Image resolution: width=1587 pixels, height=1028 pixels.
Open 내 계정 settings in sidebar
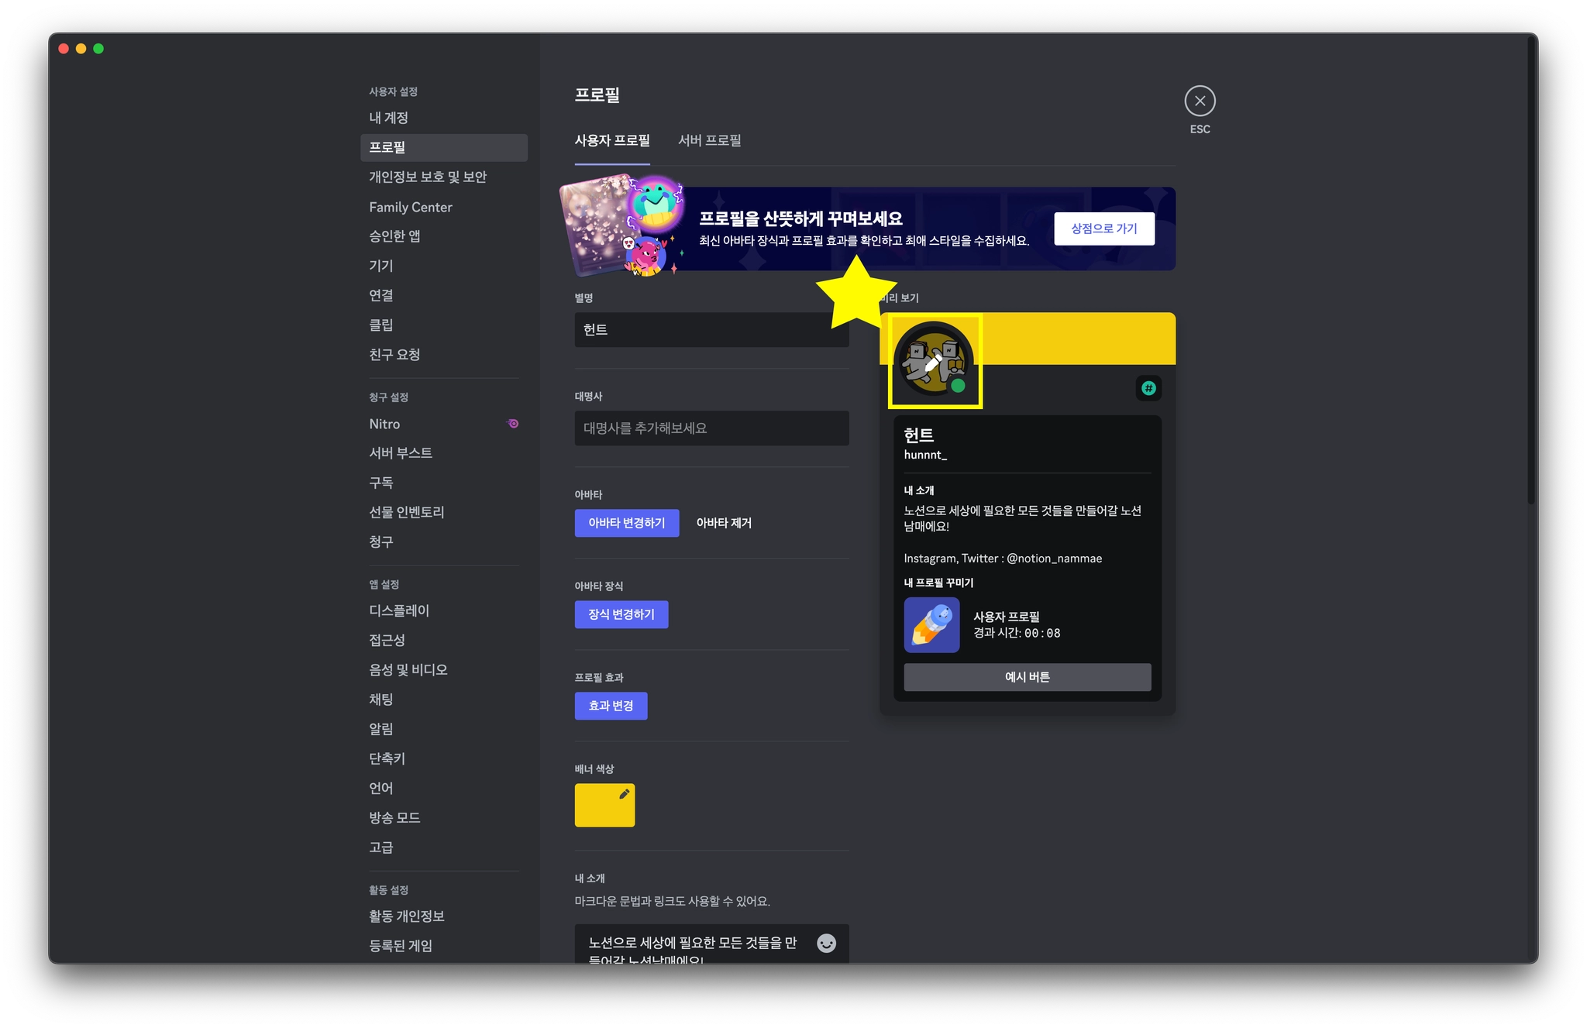pos(388,118)
